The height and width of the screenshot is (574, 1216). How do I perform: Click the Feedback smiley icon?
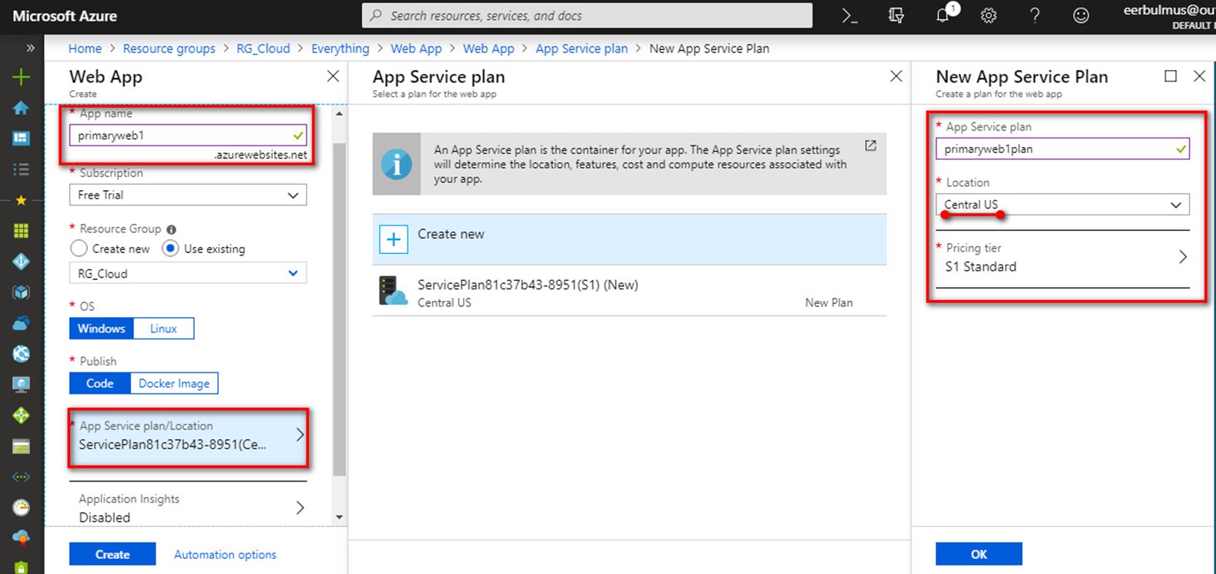(1081, 15)
